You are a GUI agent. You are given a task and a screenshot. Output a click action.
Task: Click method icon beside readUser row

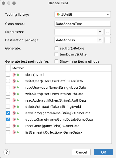(14, 88)
